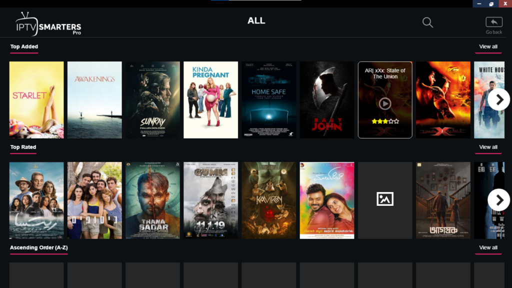This screenshot has width=512, height=288.
Task: Play xXx: State of the Union
Action: click(384, 103)
